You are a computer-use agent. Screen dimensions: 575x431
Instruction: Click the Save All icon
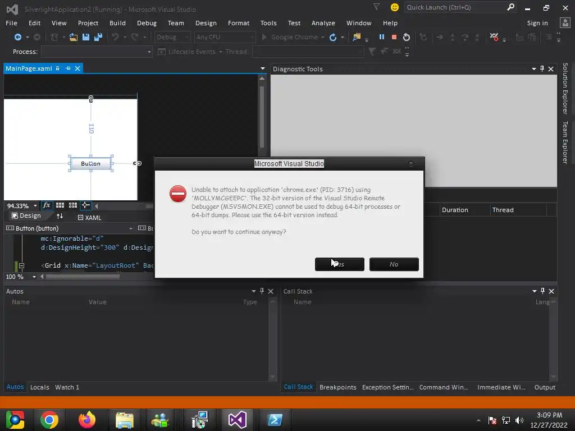tap(98, 37)
